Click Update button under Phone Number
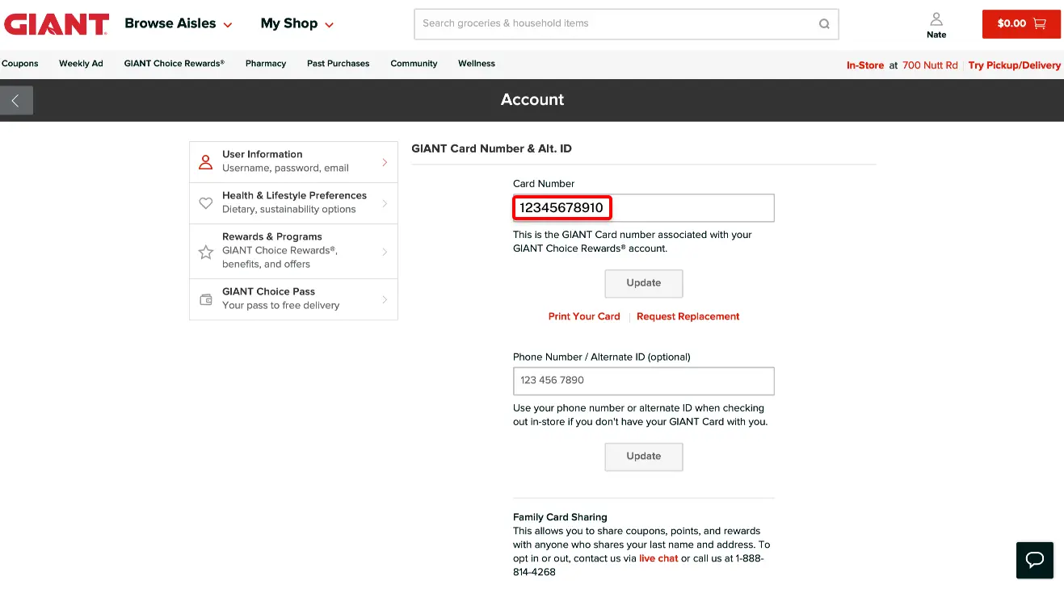 click(644, 457)
